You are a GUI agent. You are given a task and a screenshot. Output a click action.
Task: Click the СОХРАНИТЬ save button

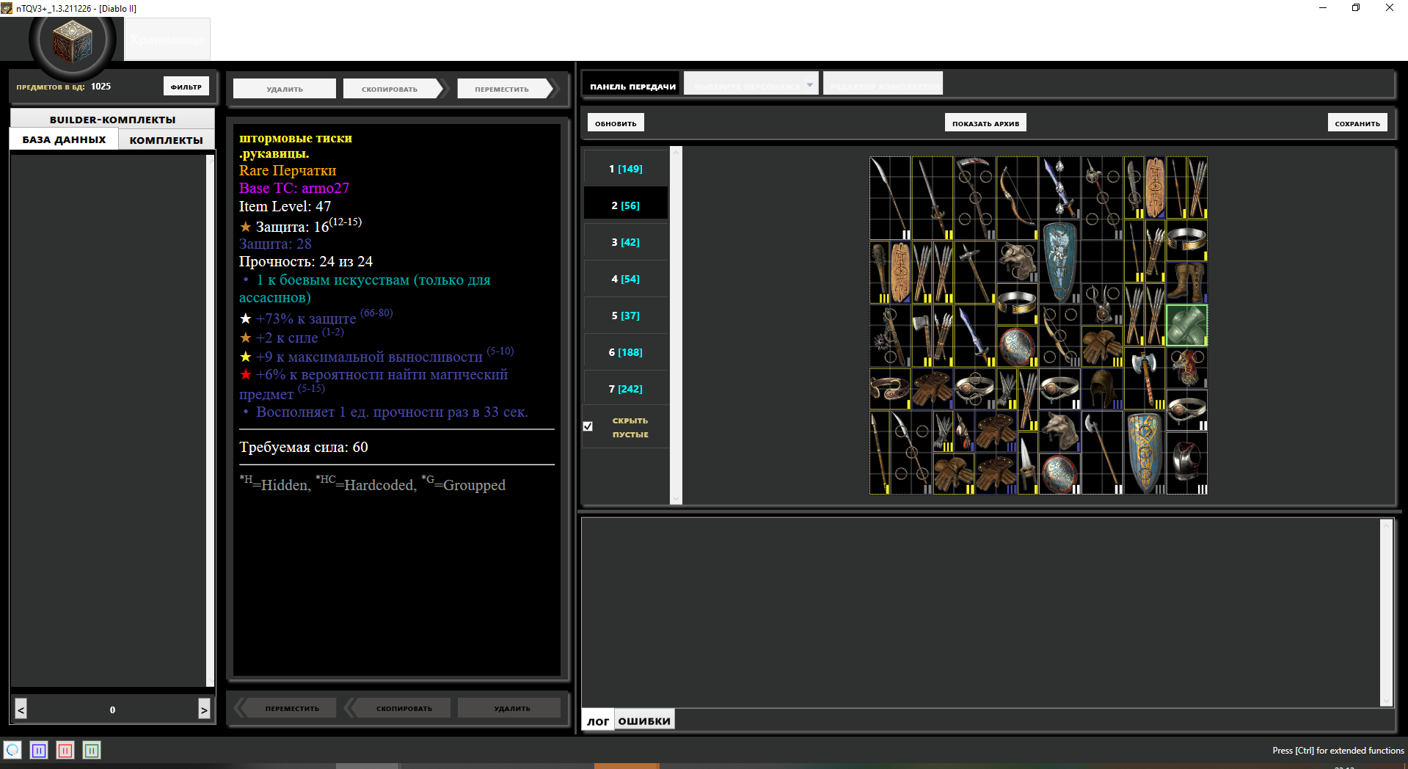click(1357, 123)
